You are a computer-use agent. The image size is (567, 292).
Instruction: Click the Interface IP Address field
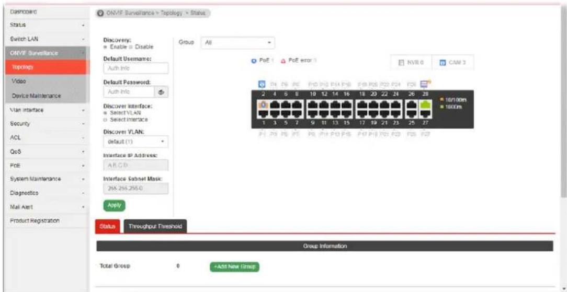point(135,165)
